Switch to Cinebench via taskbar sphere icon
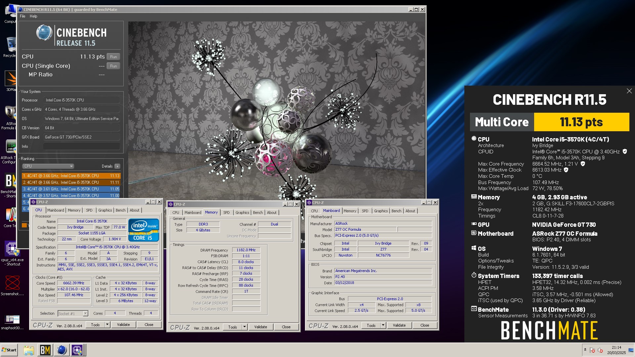This screenshot has height=357, width=635. point(62,350)
